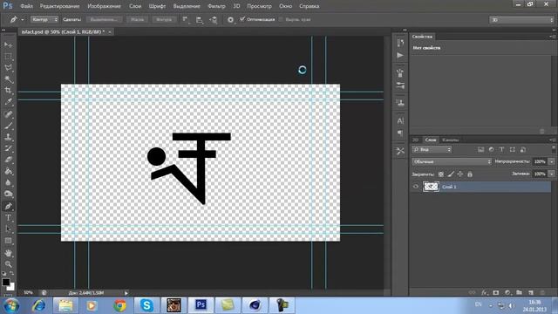Select the Lasso tool

click(8, 68)
